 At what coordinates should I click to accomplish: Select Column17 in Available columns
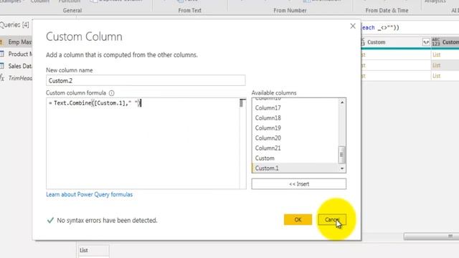point(268,108)
